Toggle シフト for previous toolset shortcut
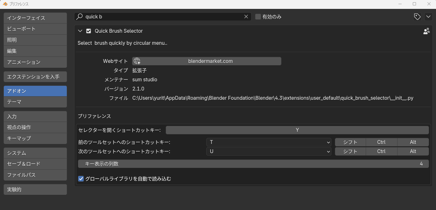The image size is (436, 210). pyautogui.click(x=350, y=142)
